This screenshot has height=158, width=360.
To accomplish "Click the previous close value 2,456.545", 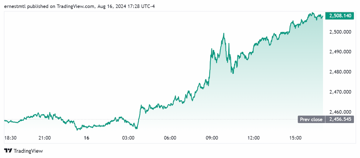I will click(x=340, y=119).
